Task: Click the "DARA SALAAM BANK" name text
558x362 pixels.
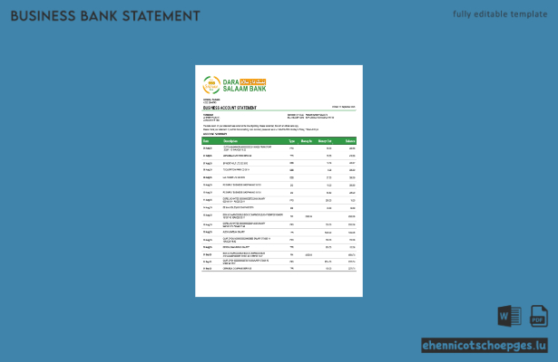Action: tap(244, 85)
